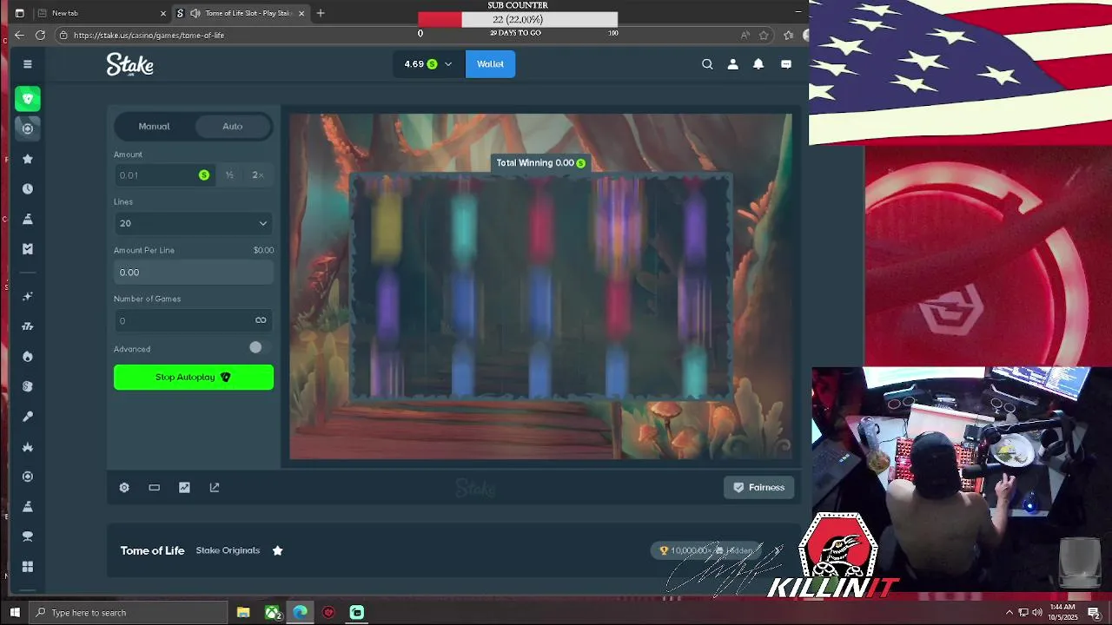Mute the Tome of Life tab speaker icon

[x=195, y=13]
